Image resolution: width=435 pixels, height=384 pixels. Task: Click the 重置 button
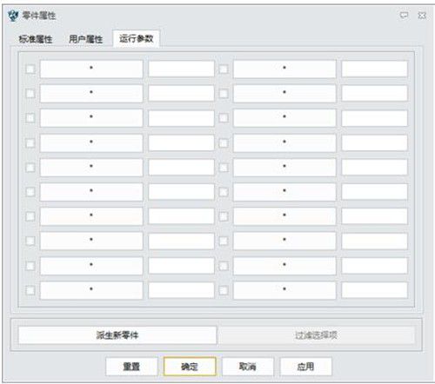[x=131, y=367]
